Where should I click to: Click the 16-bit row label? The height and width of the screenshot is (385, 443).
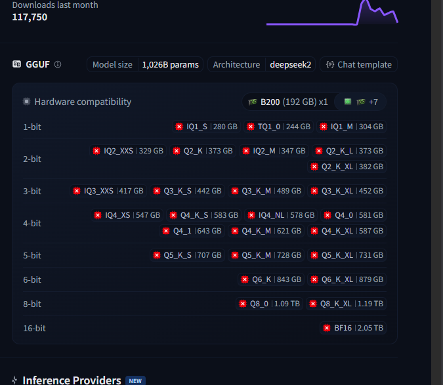tap(34, 328)
